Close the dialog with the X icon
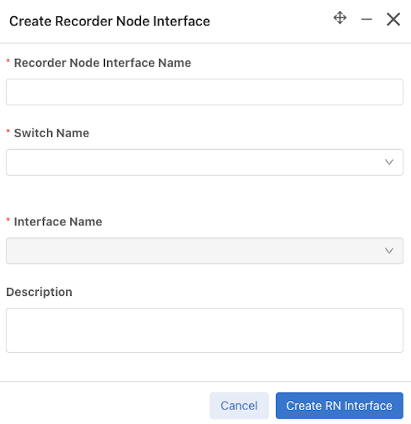411x424 pixels. coord(393,19)
